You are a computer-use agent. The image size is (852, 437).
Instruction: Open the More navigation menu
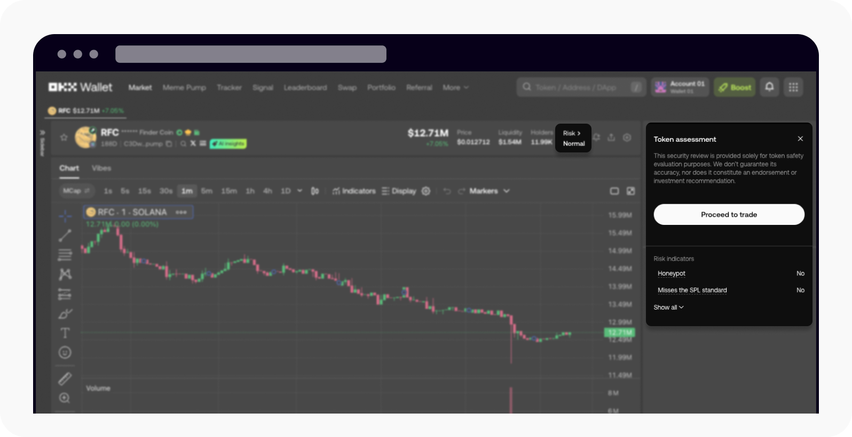[x=455, y=87]
